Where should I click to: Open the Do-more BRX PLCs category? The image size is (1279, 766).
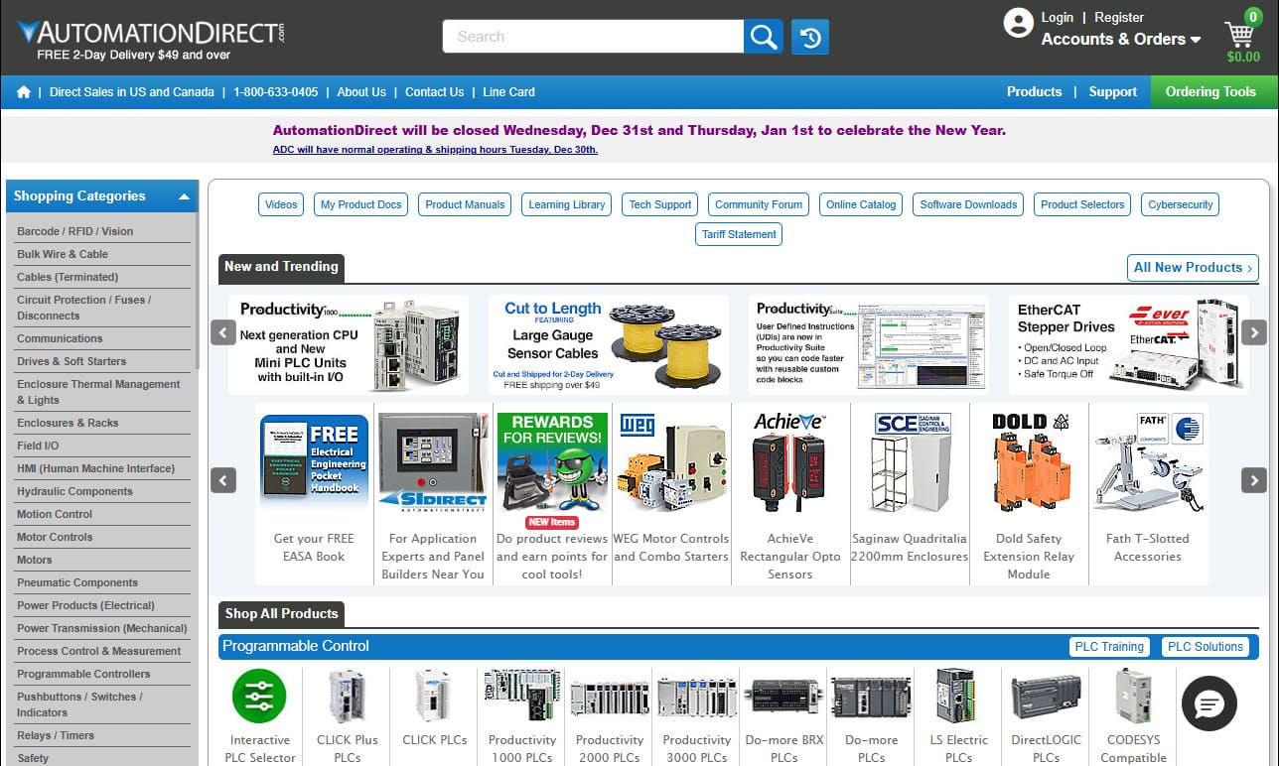pos(783,696)
